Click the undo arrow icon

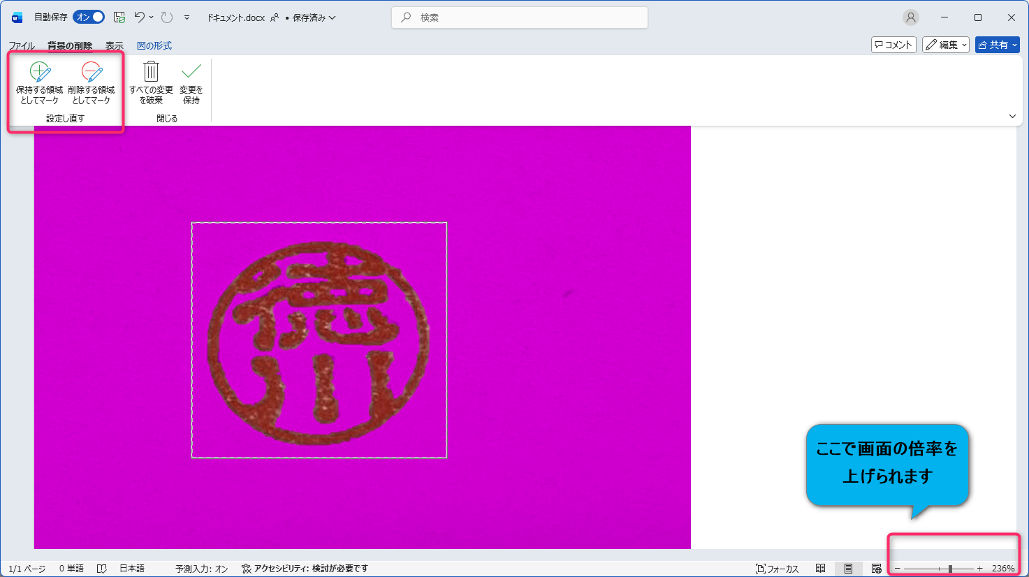140,17
